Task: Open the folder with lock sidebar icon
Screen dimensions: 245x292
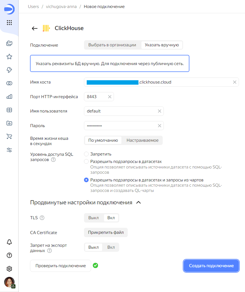Action: [9, 123]
